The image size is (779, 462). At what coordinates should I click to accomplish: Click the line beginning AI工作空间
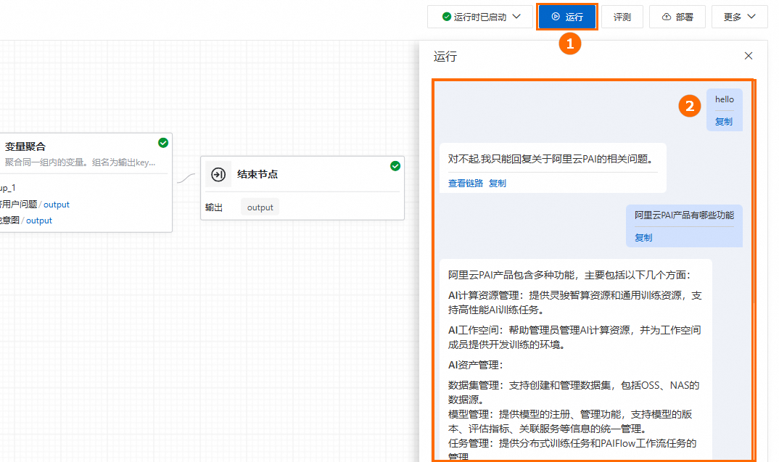coord(574,337)
